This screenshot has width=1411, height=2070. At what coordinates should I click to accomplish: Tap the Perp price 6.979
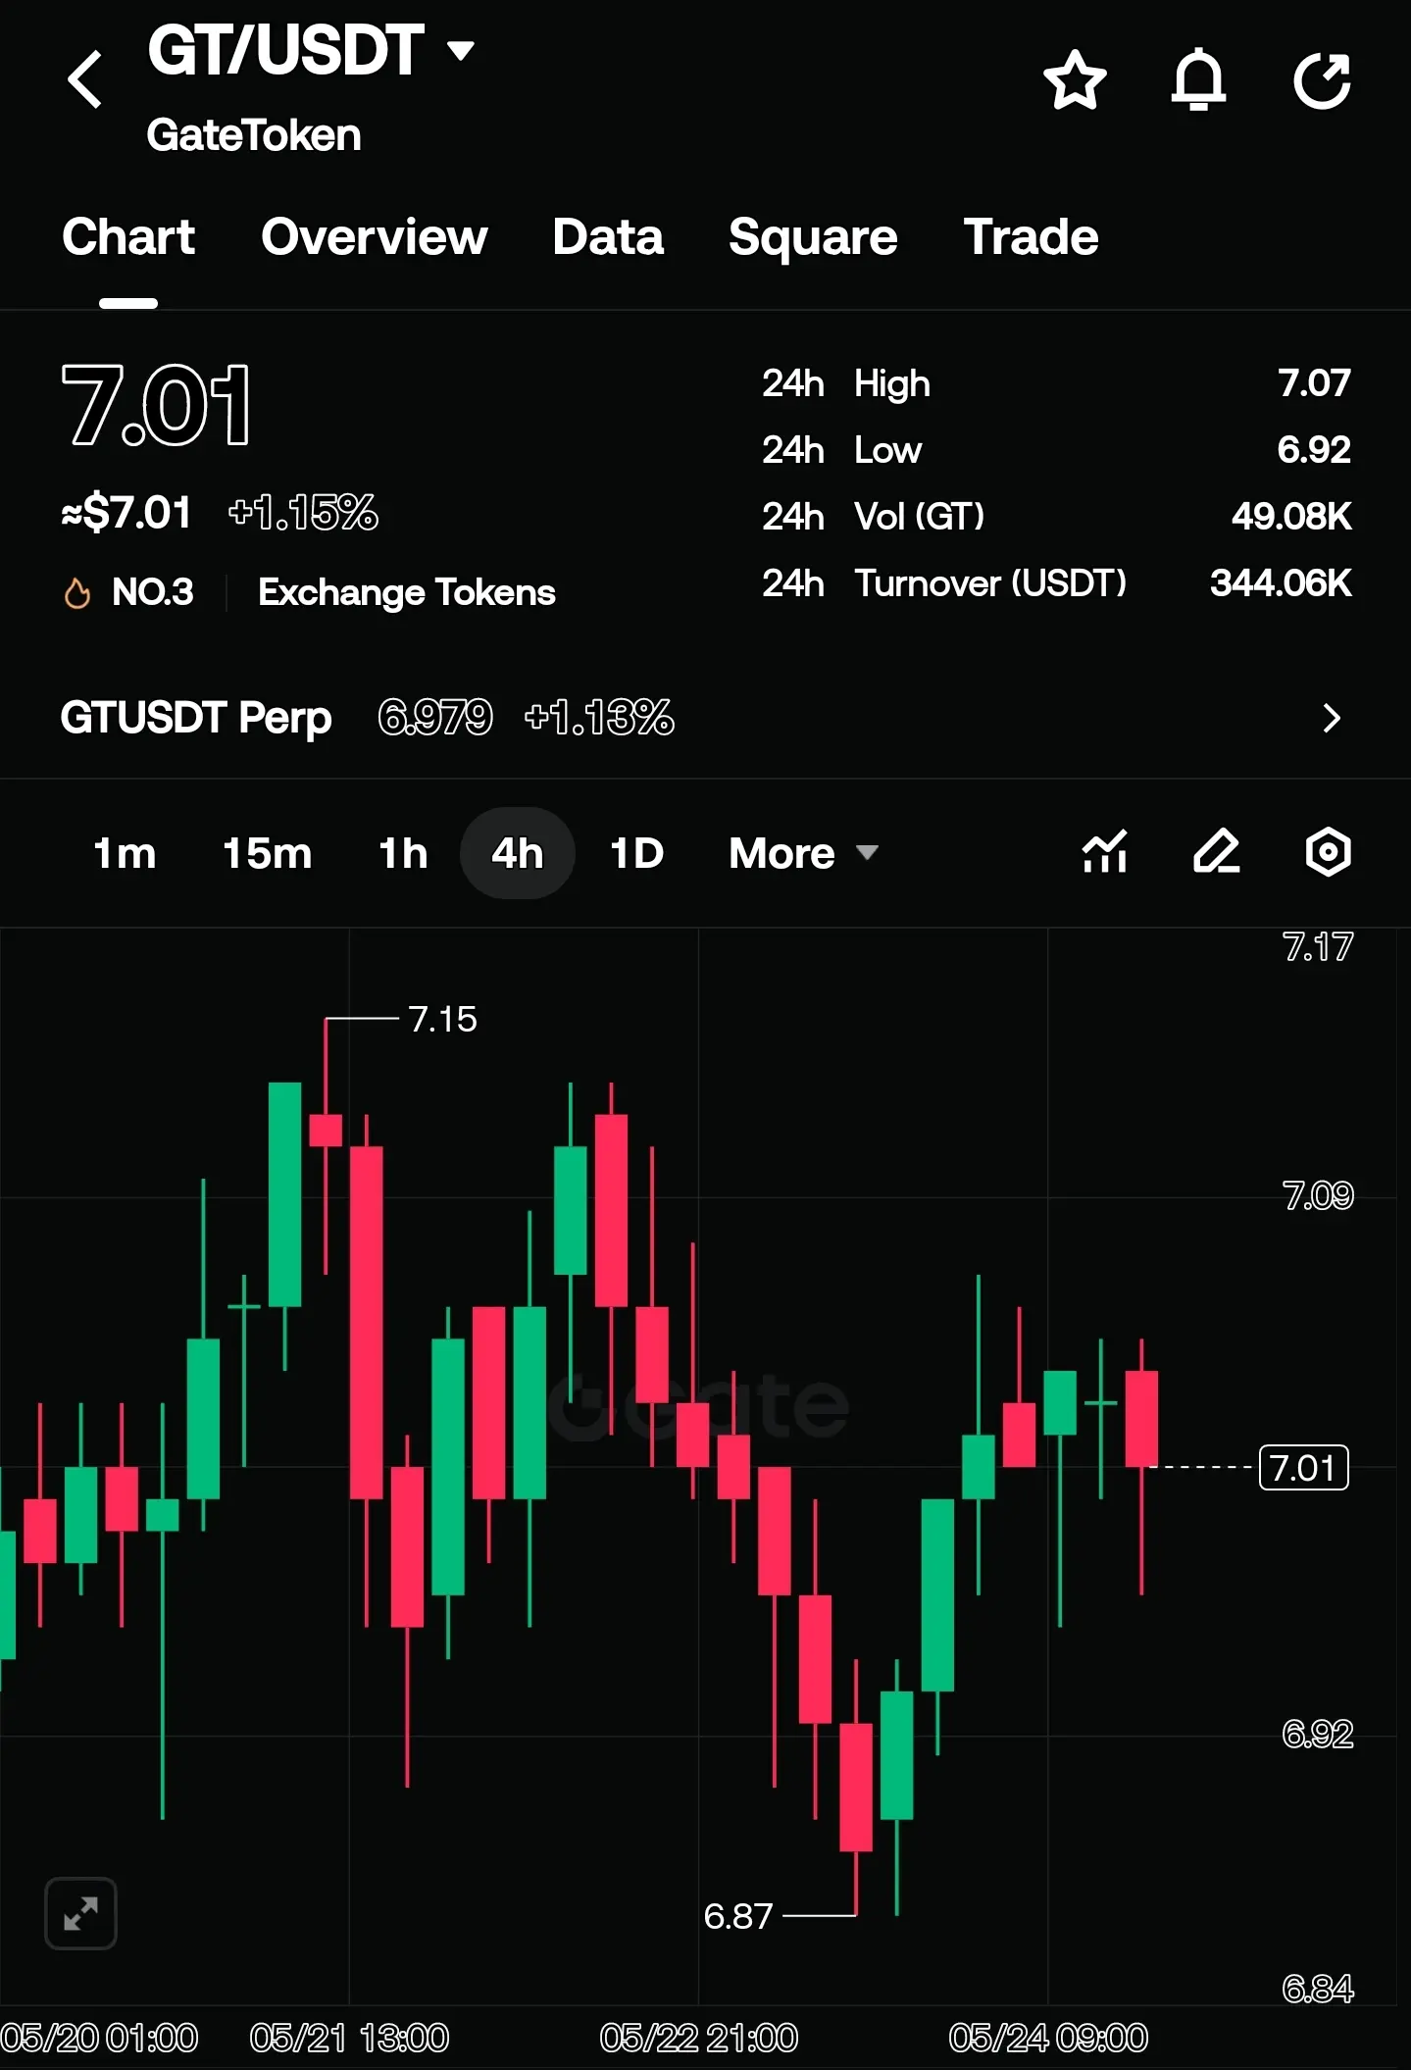coord(435,718)
